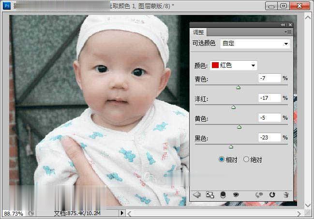Image resolution: width=314 pixels, height=219 pixels.
Task: Switch panel to expanded view icon
Action: click(x=210, y=195)
